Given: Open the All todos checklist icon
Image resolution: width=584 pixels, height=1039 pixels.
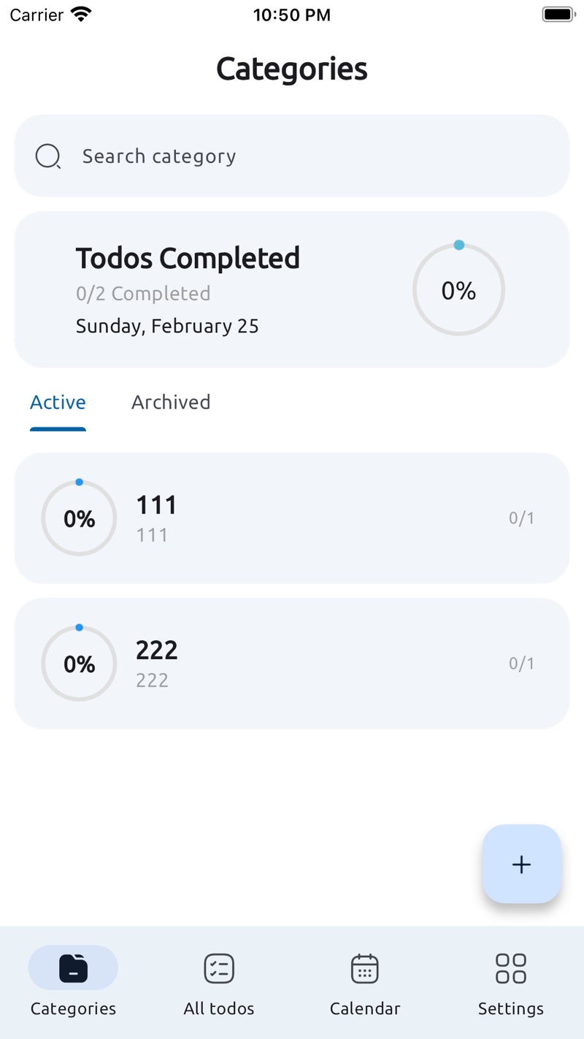Looking at the screenshot, I should click(219, 968).
